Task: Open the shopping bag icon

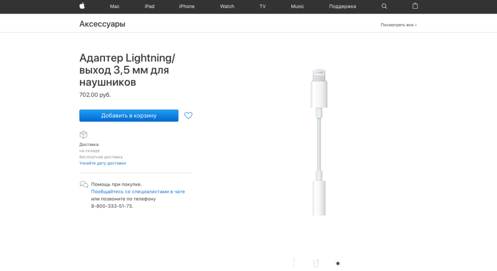Action: (415, 6)
